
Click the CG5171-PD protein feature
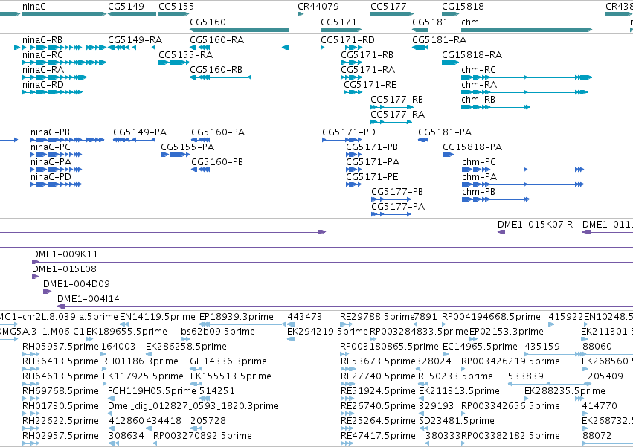point(341,140)
